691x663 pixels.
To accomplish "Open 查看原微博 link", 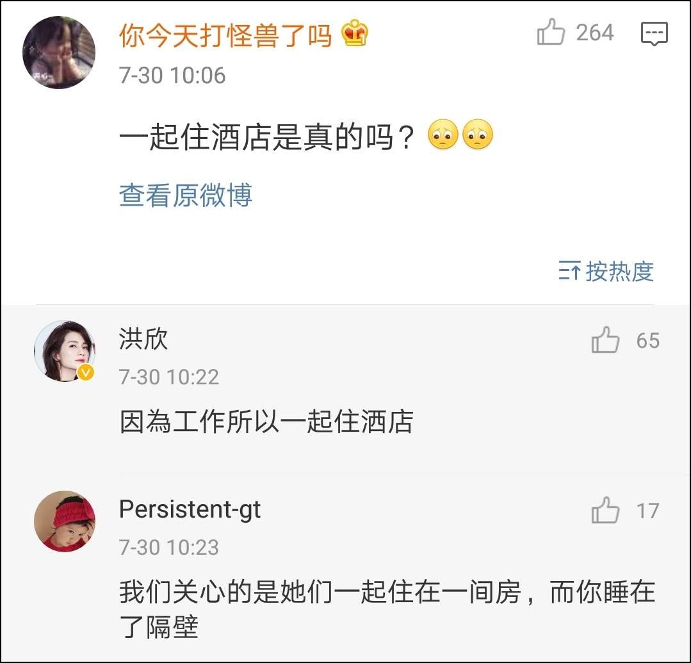I will point(186,195).
